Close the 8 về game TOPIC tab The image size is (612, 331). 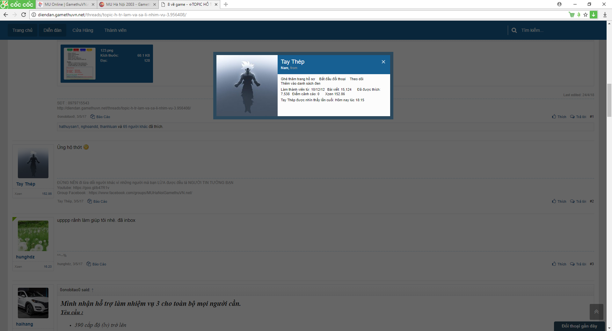pyautogui.click(x=216, y=4)
